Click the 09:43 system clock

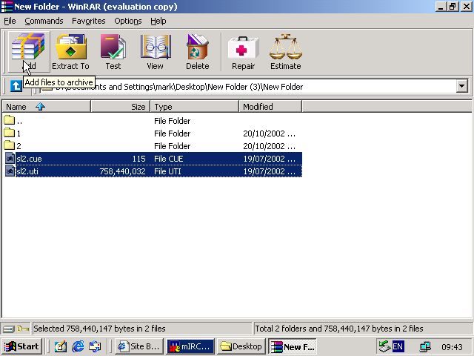pyautogui.click(x=452, y=347)
